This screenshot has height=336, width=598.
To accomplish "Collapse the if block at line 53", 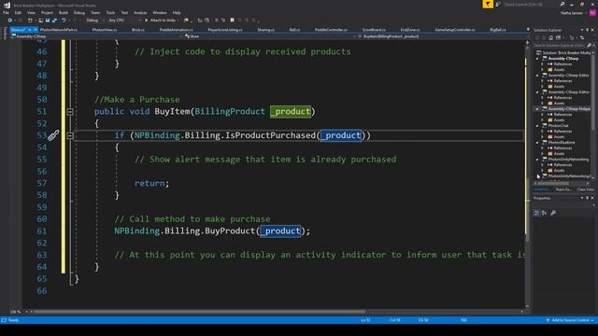I will point(70,135).
